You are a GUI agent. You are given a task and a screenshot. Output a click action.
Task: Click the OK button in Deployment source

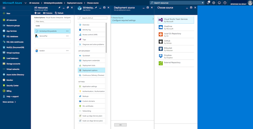(x=120, y=125)
